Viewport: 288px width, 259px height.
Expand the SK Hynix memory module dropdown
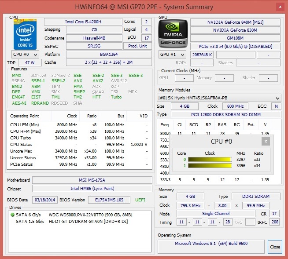click(x=219, y=98)
